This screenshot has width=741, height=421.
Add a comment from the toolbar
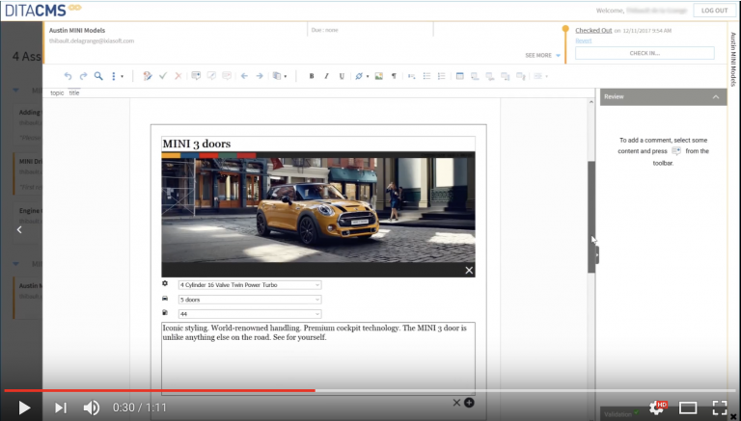pyautogui.click(x=196, y=76)
